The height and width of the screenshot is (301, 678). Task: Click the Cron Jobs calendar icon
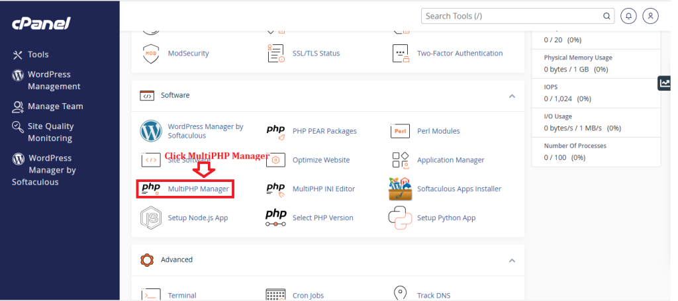tap(276, 294)
